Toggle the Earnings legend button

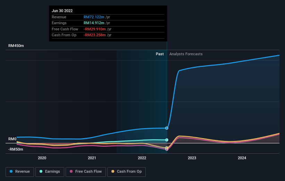pos(50,172)
